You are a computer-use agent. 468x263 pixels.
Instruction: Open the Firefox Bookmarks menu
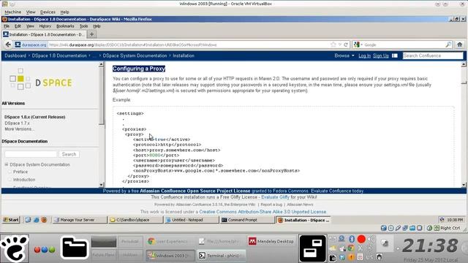(x=65, y=26)
